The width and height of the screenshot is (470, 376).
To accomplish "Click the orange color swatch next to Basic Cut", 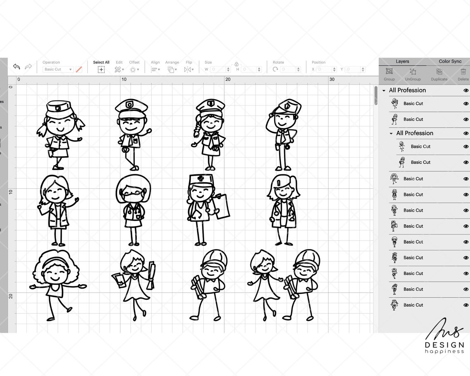I will pos(79,69).
